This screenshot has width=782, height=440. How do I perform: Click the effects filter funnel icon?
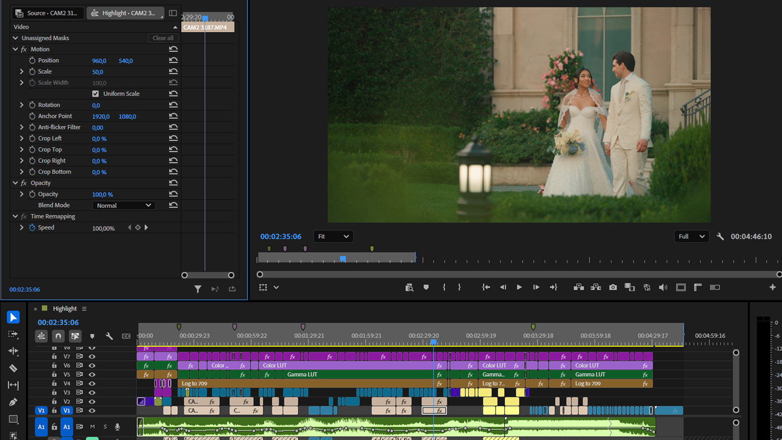pos(197,289)
